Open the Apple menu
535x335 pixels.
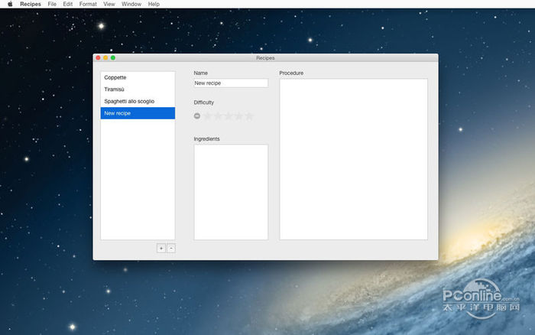(10, 5)
